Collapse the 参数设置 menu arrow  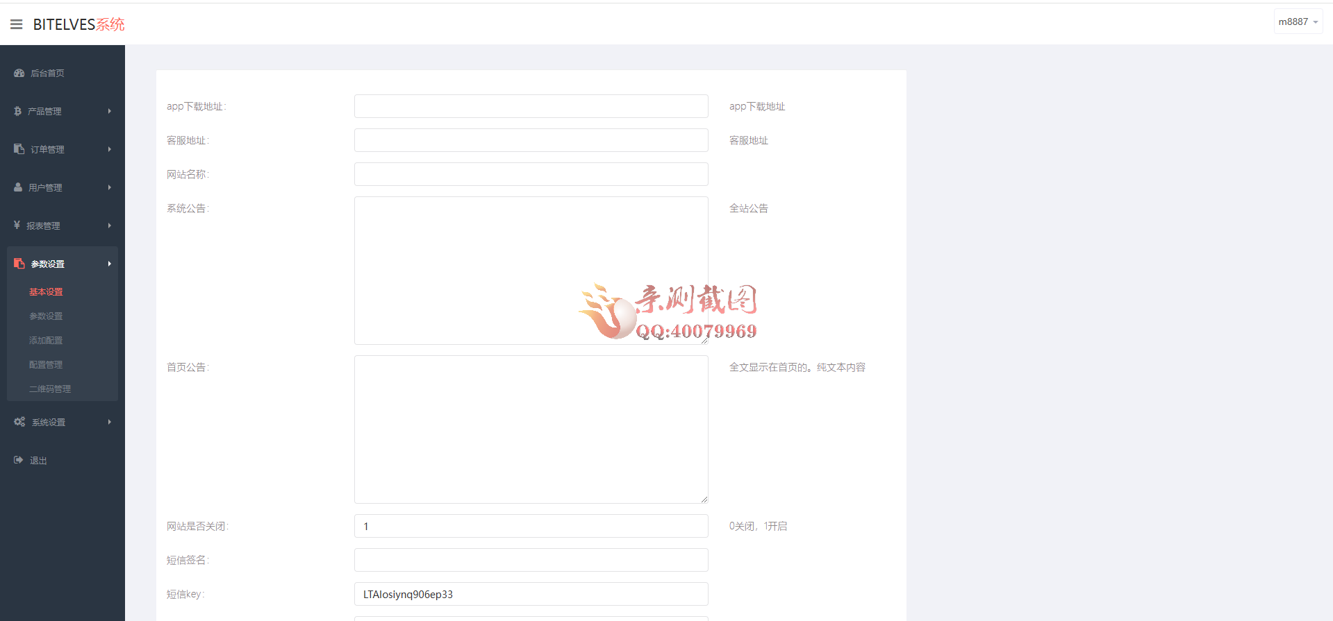pyautogui.click(x=109, y=264)
